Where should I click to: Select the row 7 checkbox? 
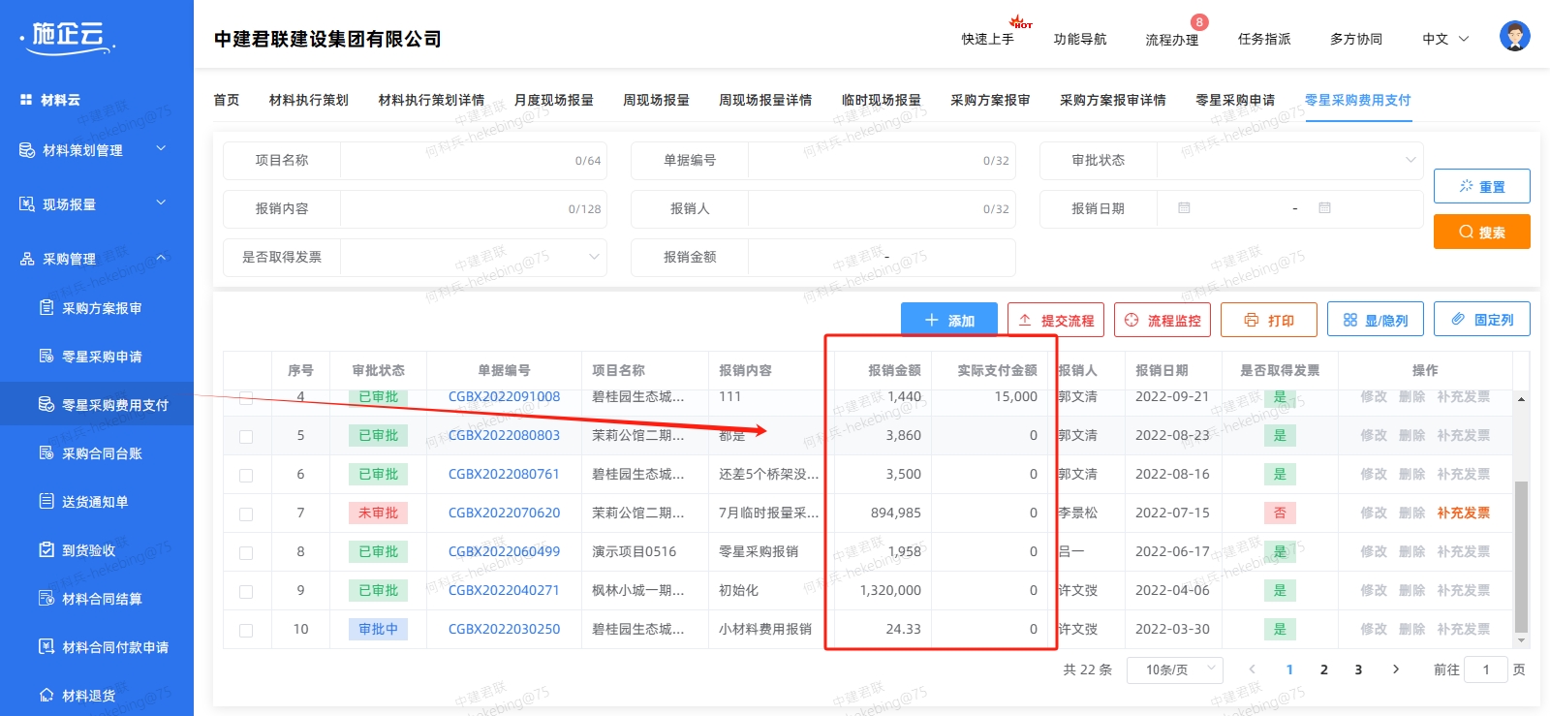click(x=246, y=514)
